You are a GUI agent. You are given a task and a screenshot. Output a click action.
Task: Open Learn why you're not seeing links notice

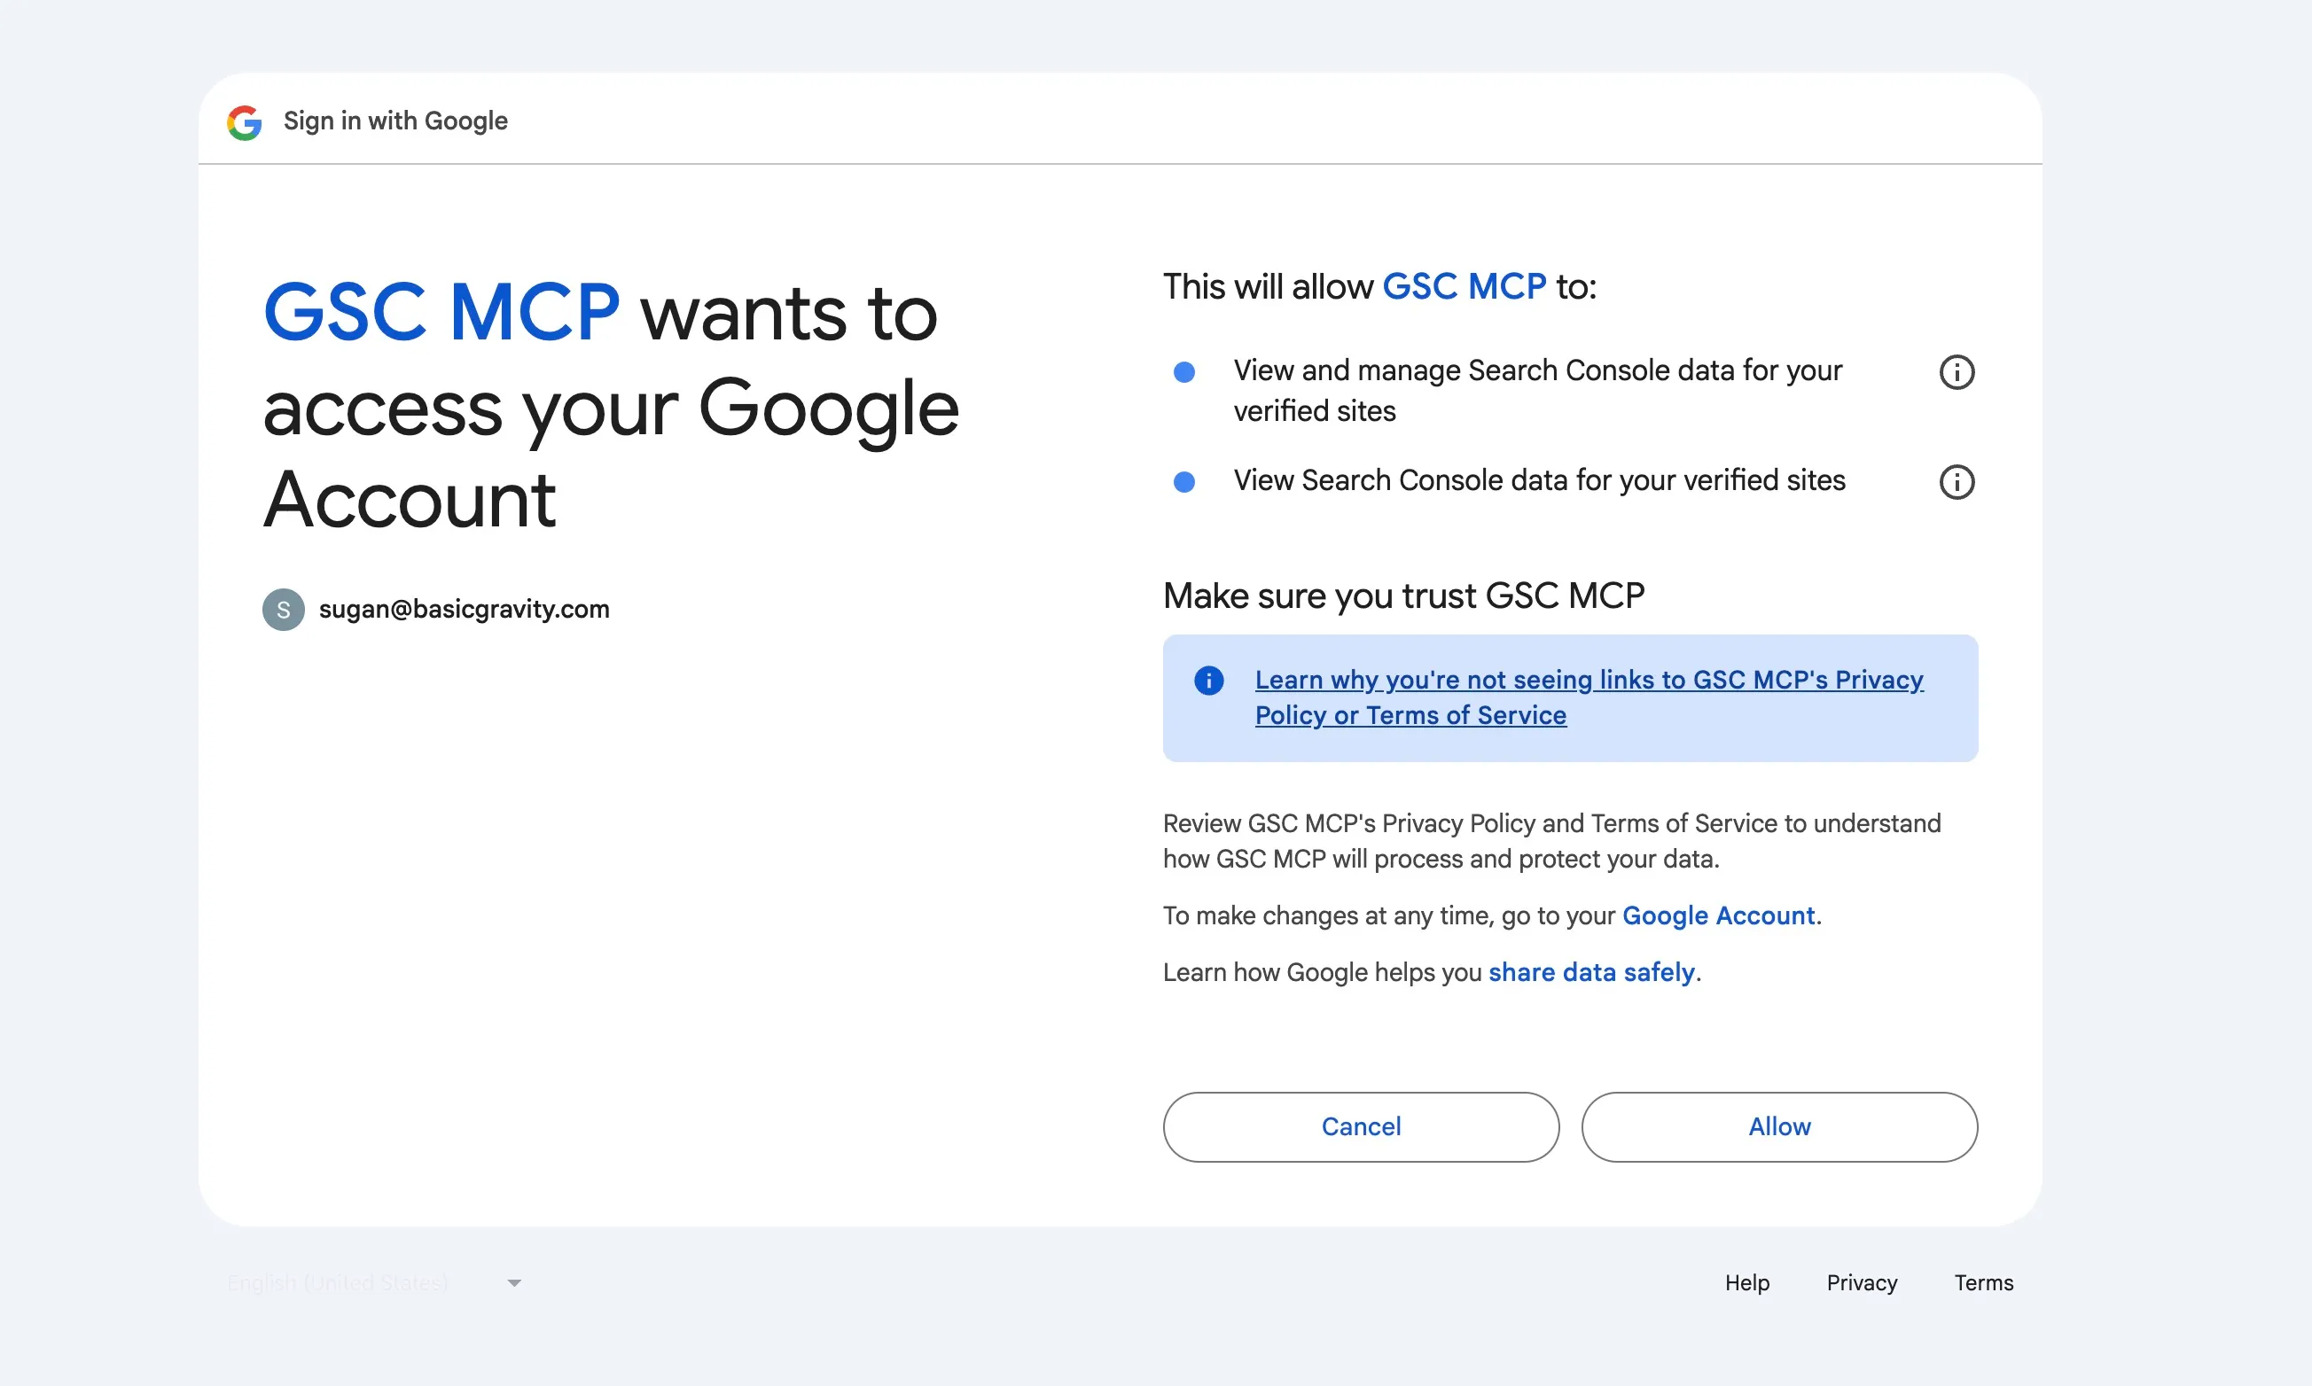click(1588, 681)
